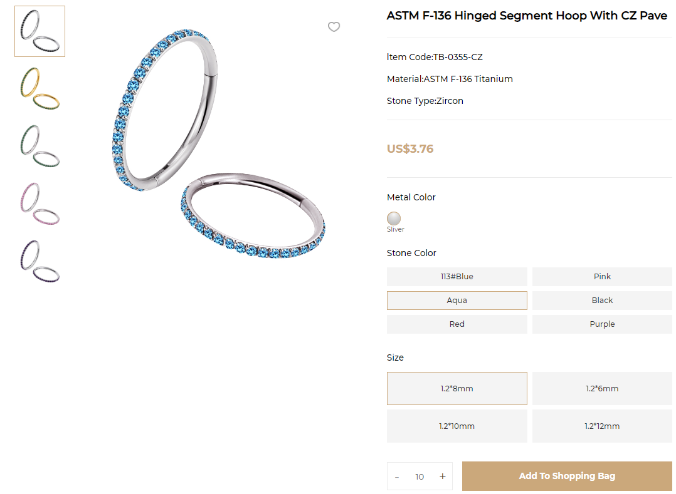Select Black stone color
The width and height of the screenshot is (676, 494).
(602, 301)
